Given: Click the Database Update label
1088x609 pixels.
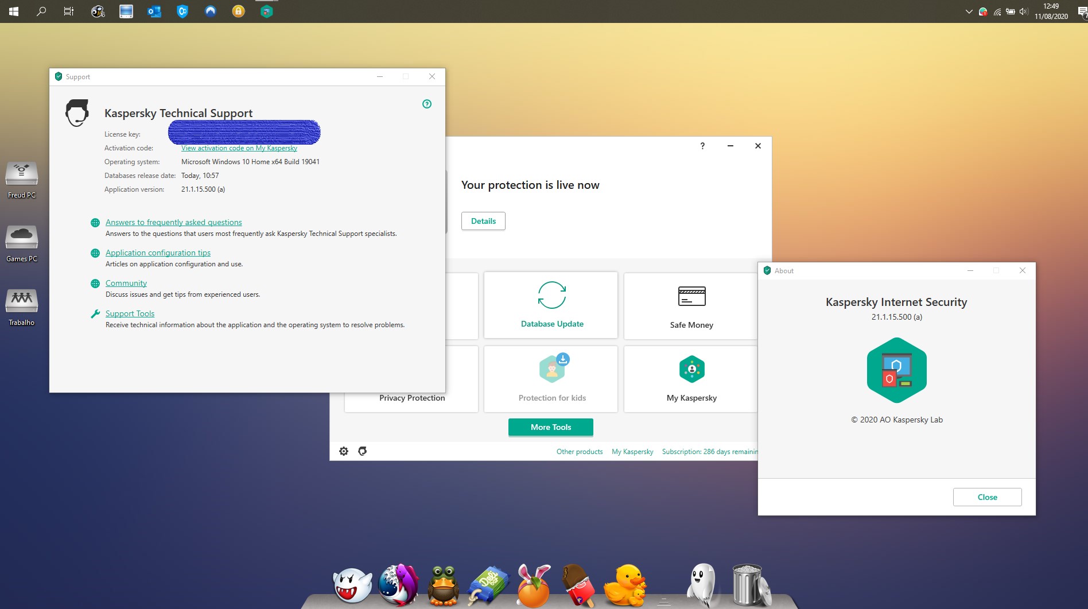Looking at the screenshot, I should pyautogui.click(x=552, y=324).
